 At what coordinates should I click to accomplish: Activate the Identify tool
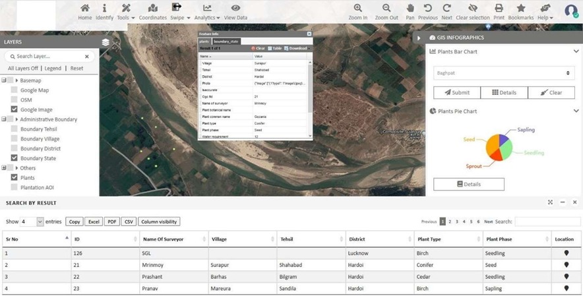[x=104, y=9]
